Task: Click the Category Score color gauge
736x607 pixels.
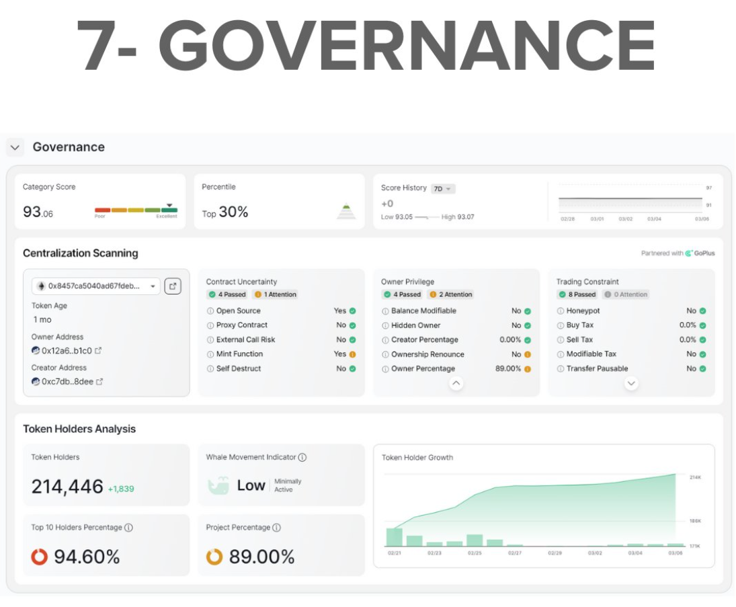Action: coord(136,210)
